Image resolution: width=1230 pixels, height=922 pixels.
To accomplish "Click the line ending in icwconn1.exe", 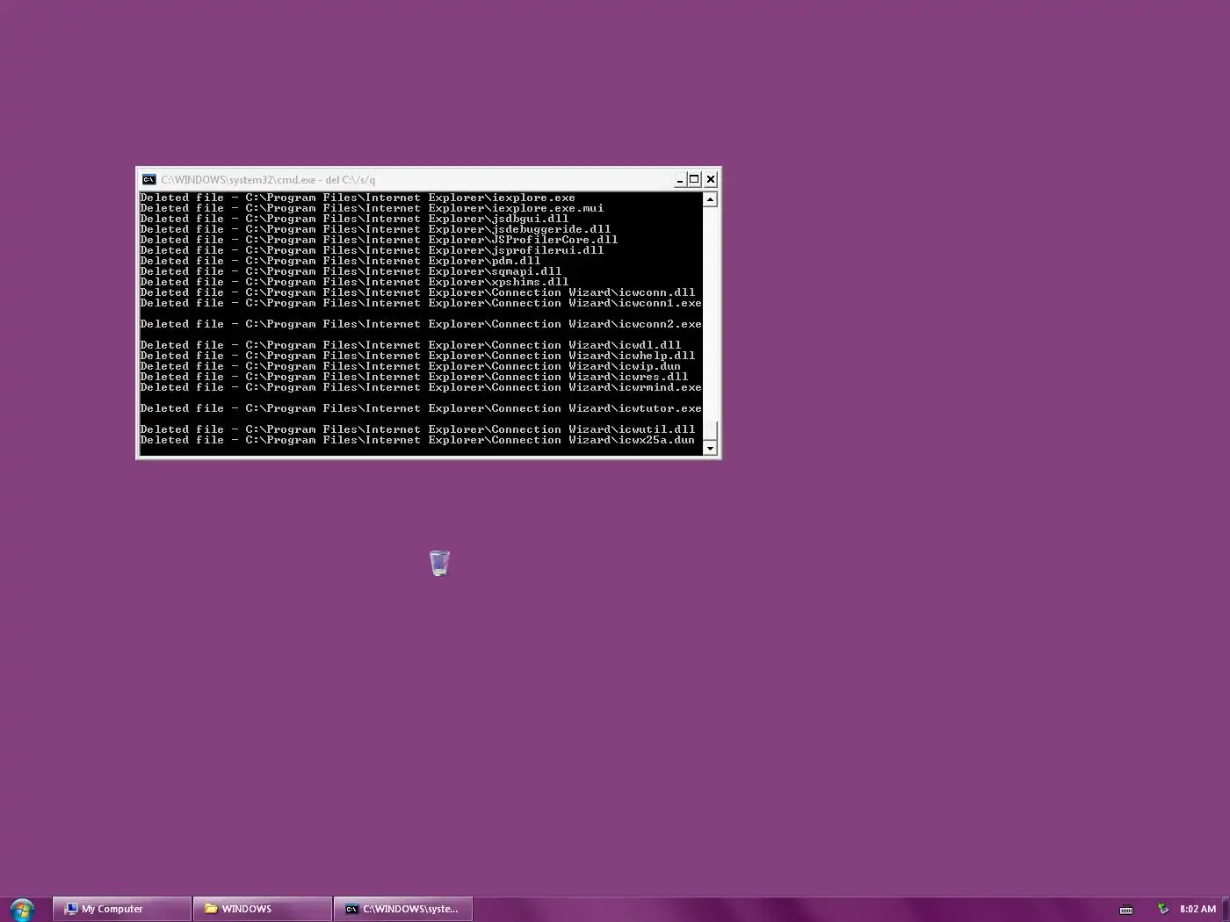I will point(422,303).
